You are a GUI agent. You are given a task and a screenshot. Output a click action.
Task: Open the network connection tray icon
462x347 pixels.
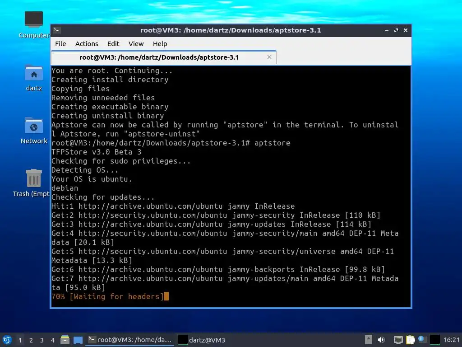click(398, 340)
